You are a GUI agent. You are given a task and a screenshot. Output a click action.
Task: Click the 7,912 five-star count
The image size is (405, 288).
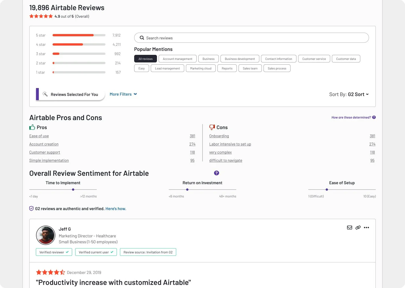(116, 35)
